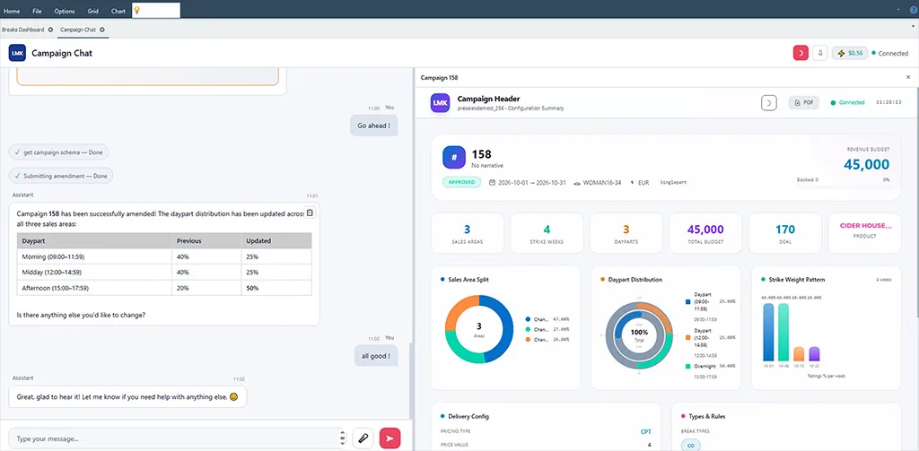The width and height of the screenshot is (919, 451).
Task: Click the tall blue bar in Strike Weight chart
Action: 768,332
